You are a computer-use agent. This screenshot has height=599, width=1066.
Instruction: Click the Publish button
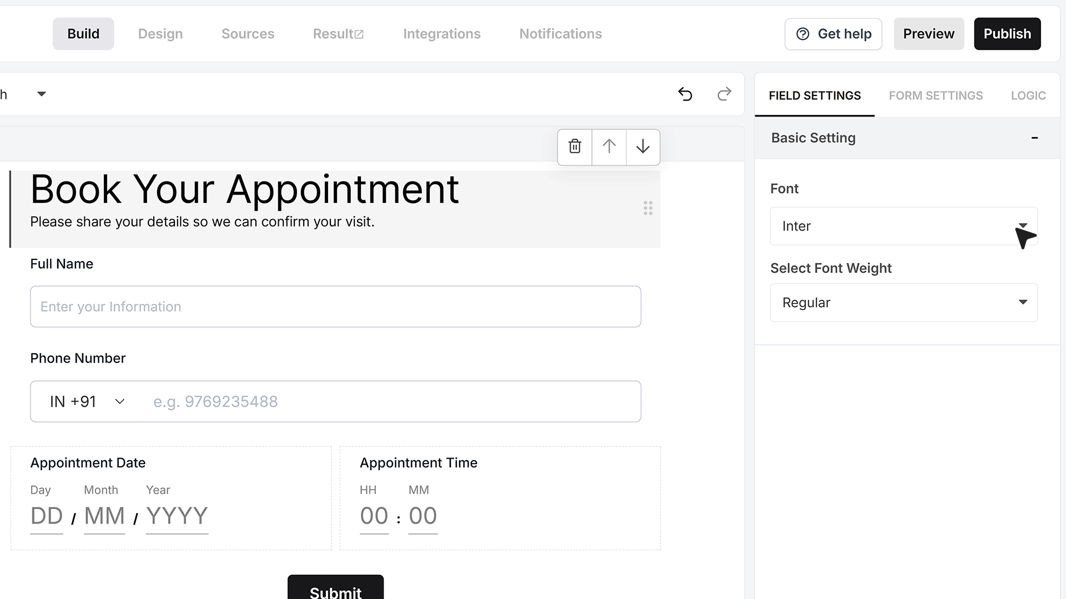[1007, 34]
